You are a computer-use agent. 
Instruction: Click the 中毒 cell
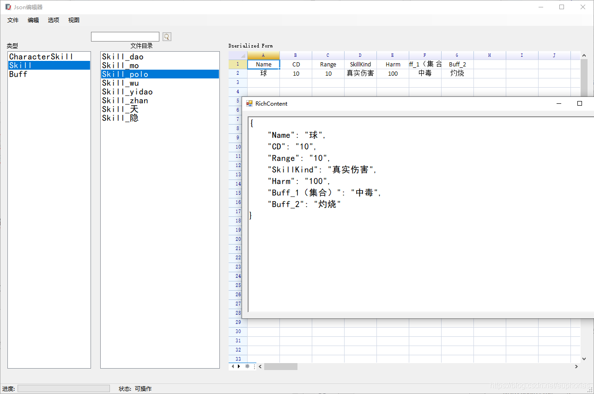tap(425, 73)
